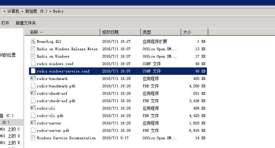
Task: Click the 400 KB size value
Action: (x=199, y=79)
